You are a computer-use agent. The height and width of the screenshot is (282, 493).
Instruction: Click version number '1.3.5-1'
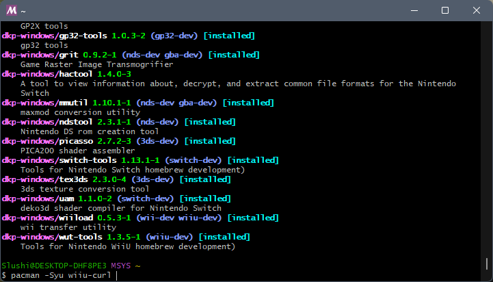[x=124, y=237]
